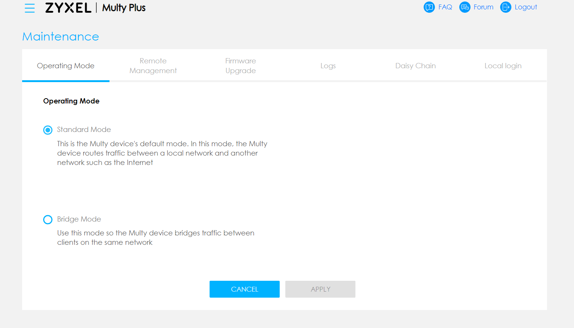Screen dimensions: 574x328
Task: Select the Local login tab
Action: pyautogui.click(x=503, y=66)
